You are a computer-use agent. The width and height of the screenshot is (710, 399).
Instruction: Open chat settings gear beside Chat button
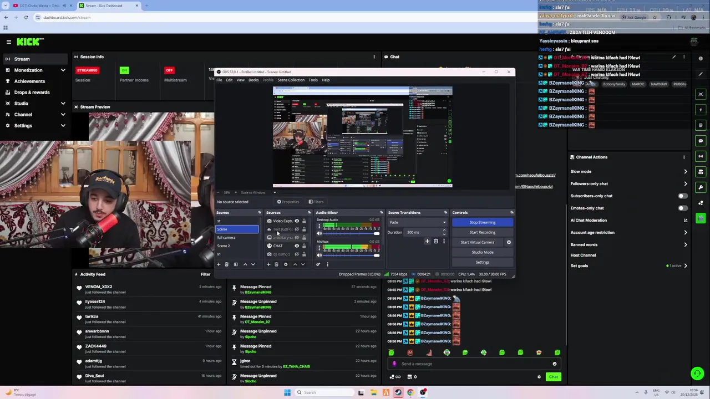coord(539,377)
